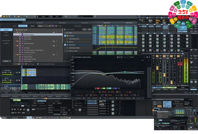This screenshot has height=134, width=198.
Task: Click the green track name in track editor
Action: pos(17,100)
